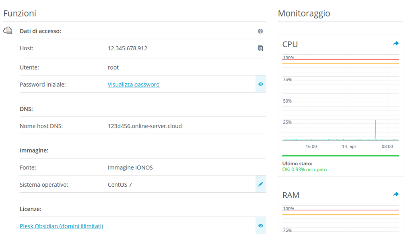412x235 pixels.
Task: Click the DNS hostname 123d456.online-server.cloud
Action: coord(144,126)
